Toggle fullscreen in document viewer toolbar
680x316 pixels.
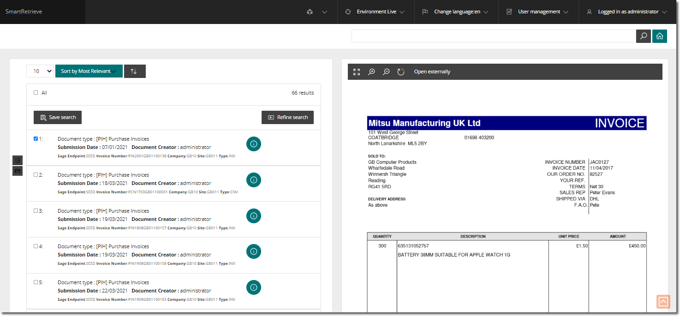[357, 72]
